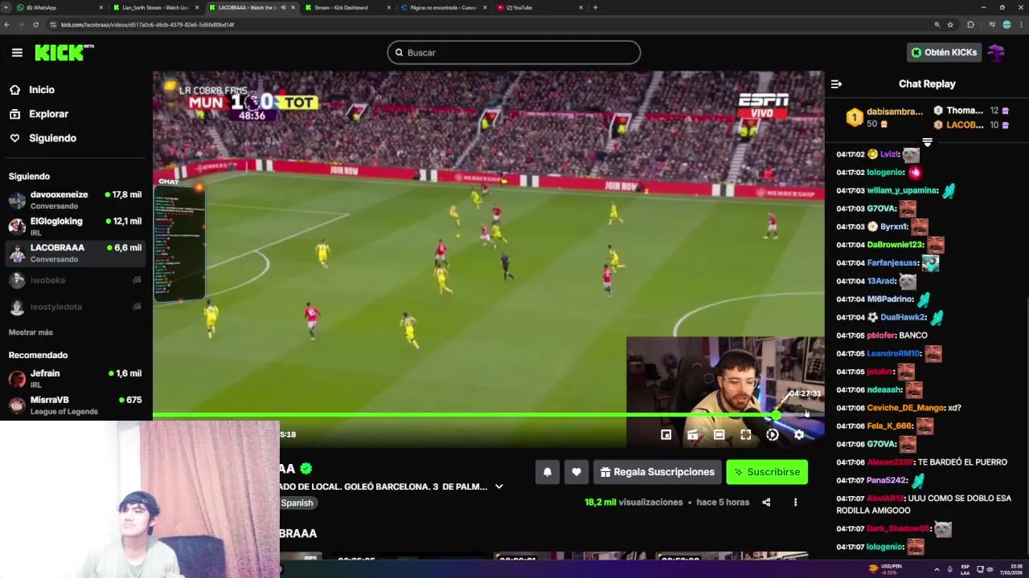Open offline channel iwobeka
Screen dimensions: 1029x578
(x=76, y=280)
